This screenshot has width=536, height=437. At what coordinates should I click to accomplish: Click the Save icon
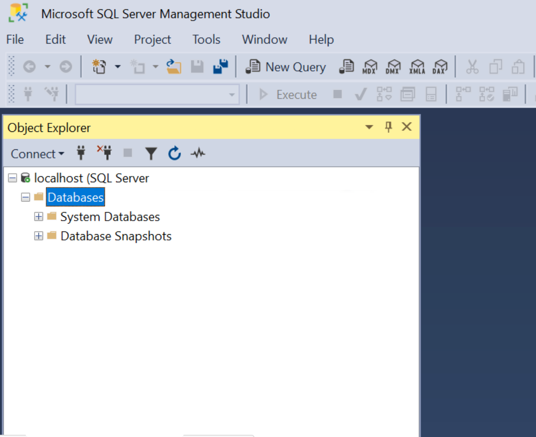click(x=197, y=66)
